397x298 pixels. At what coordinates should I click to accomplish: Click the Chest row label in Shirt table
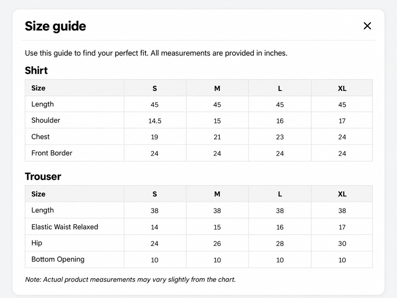coord(40,137)
